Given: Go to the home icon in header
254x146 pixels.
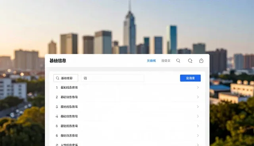Looking at the screenshot, I should point(201,61).
